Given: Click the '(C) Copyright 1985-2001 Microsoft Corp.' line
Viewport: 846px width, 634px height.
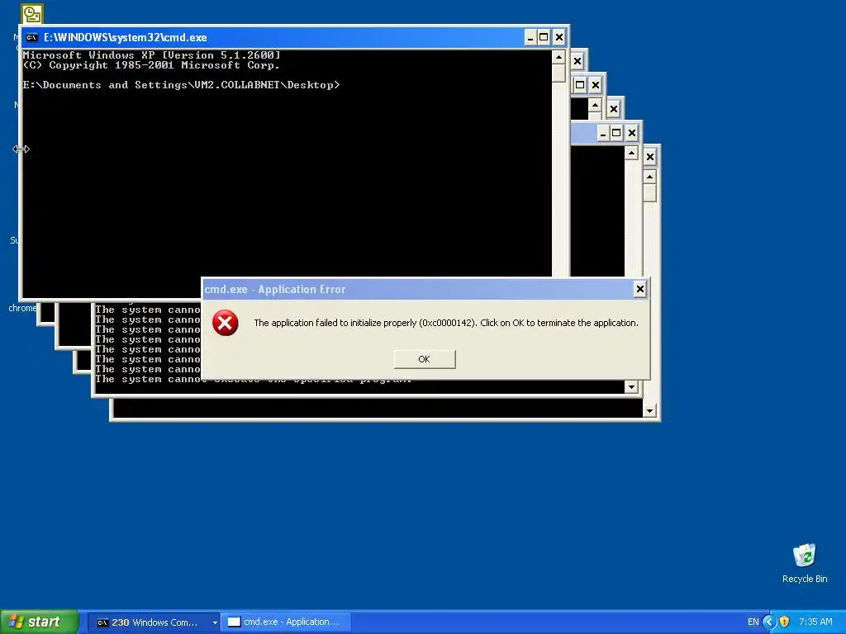Looking at the screenshot, I should click(152, 65).
